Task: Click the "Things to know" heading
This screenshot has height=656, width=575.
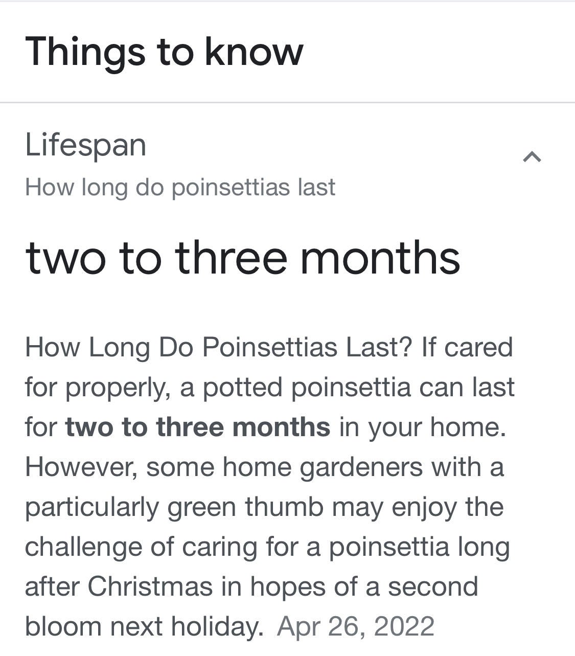Action: click(x=164, y=52)
